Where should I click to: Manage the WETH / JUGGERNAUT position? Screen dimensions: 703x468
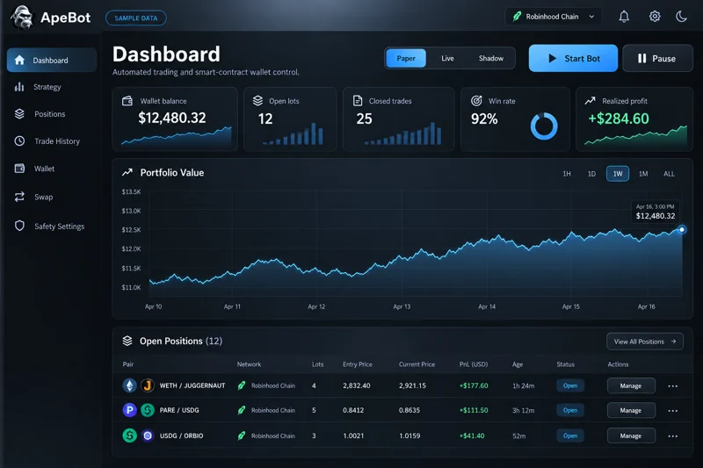point(631,385)
